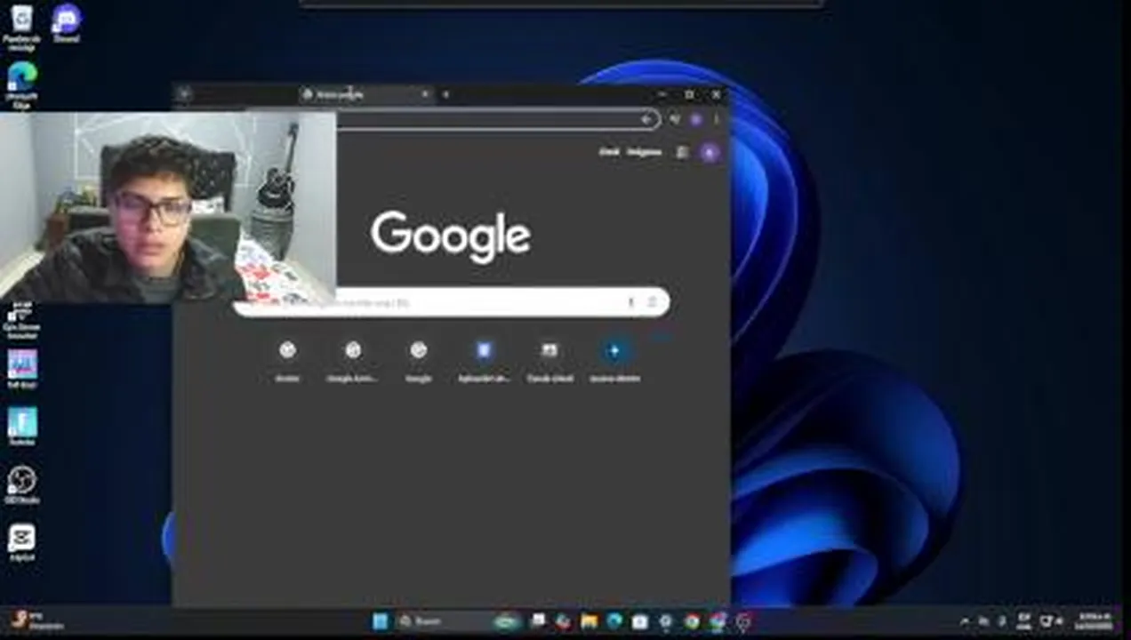This screenshot has height=640, width=1131.
Task: Show hidden system tray icons
Action: tap(965, 621)
